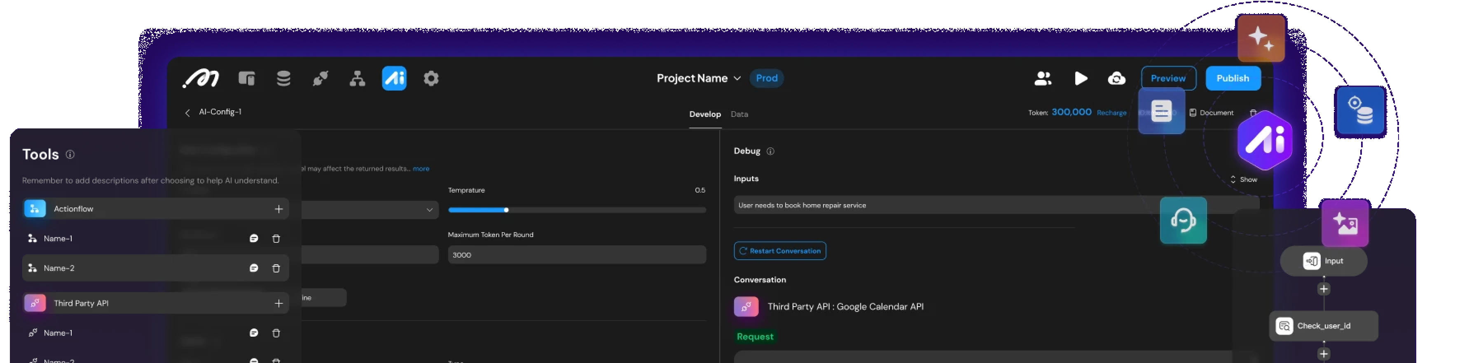The height and width of the screenshot is (363, 1483).
Task: Switch to the Develop tab
Action: 705,114
